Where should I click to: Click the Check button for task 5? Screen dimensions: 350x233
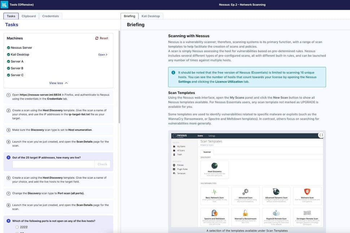pos(102,164)
